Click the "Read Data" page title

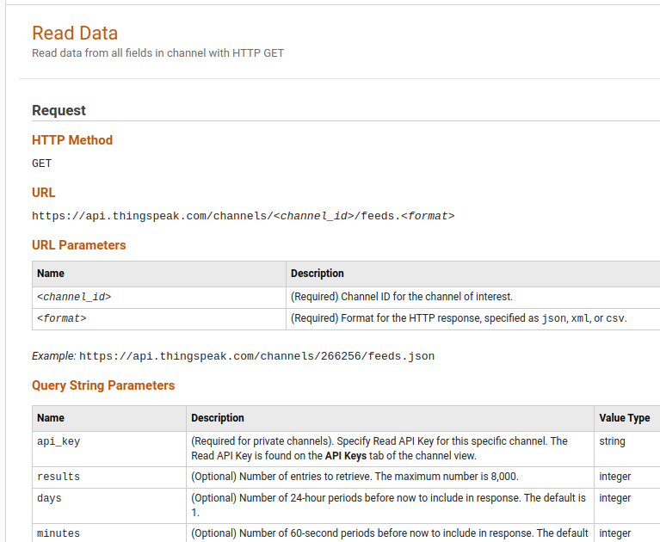click(75, 33)
